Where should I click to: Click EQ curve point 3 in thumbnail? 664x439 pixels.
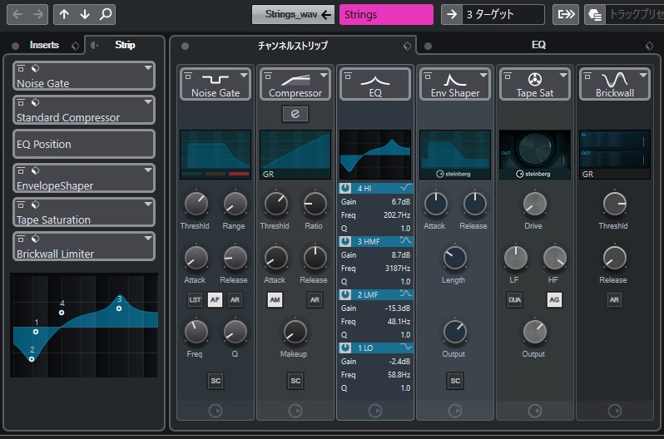(x=119, y=308)
